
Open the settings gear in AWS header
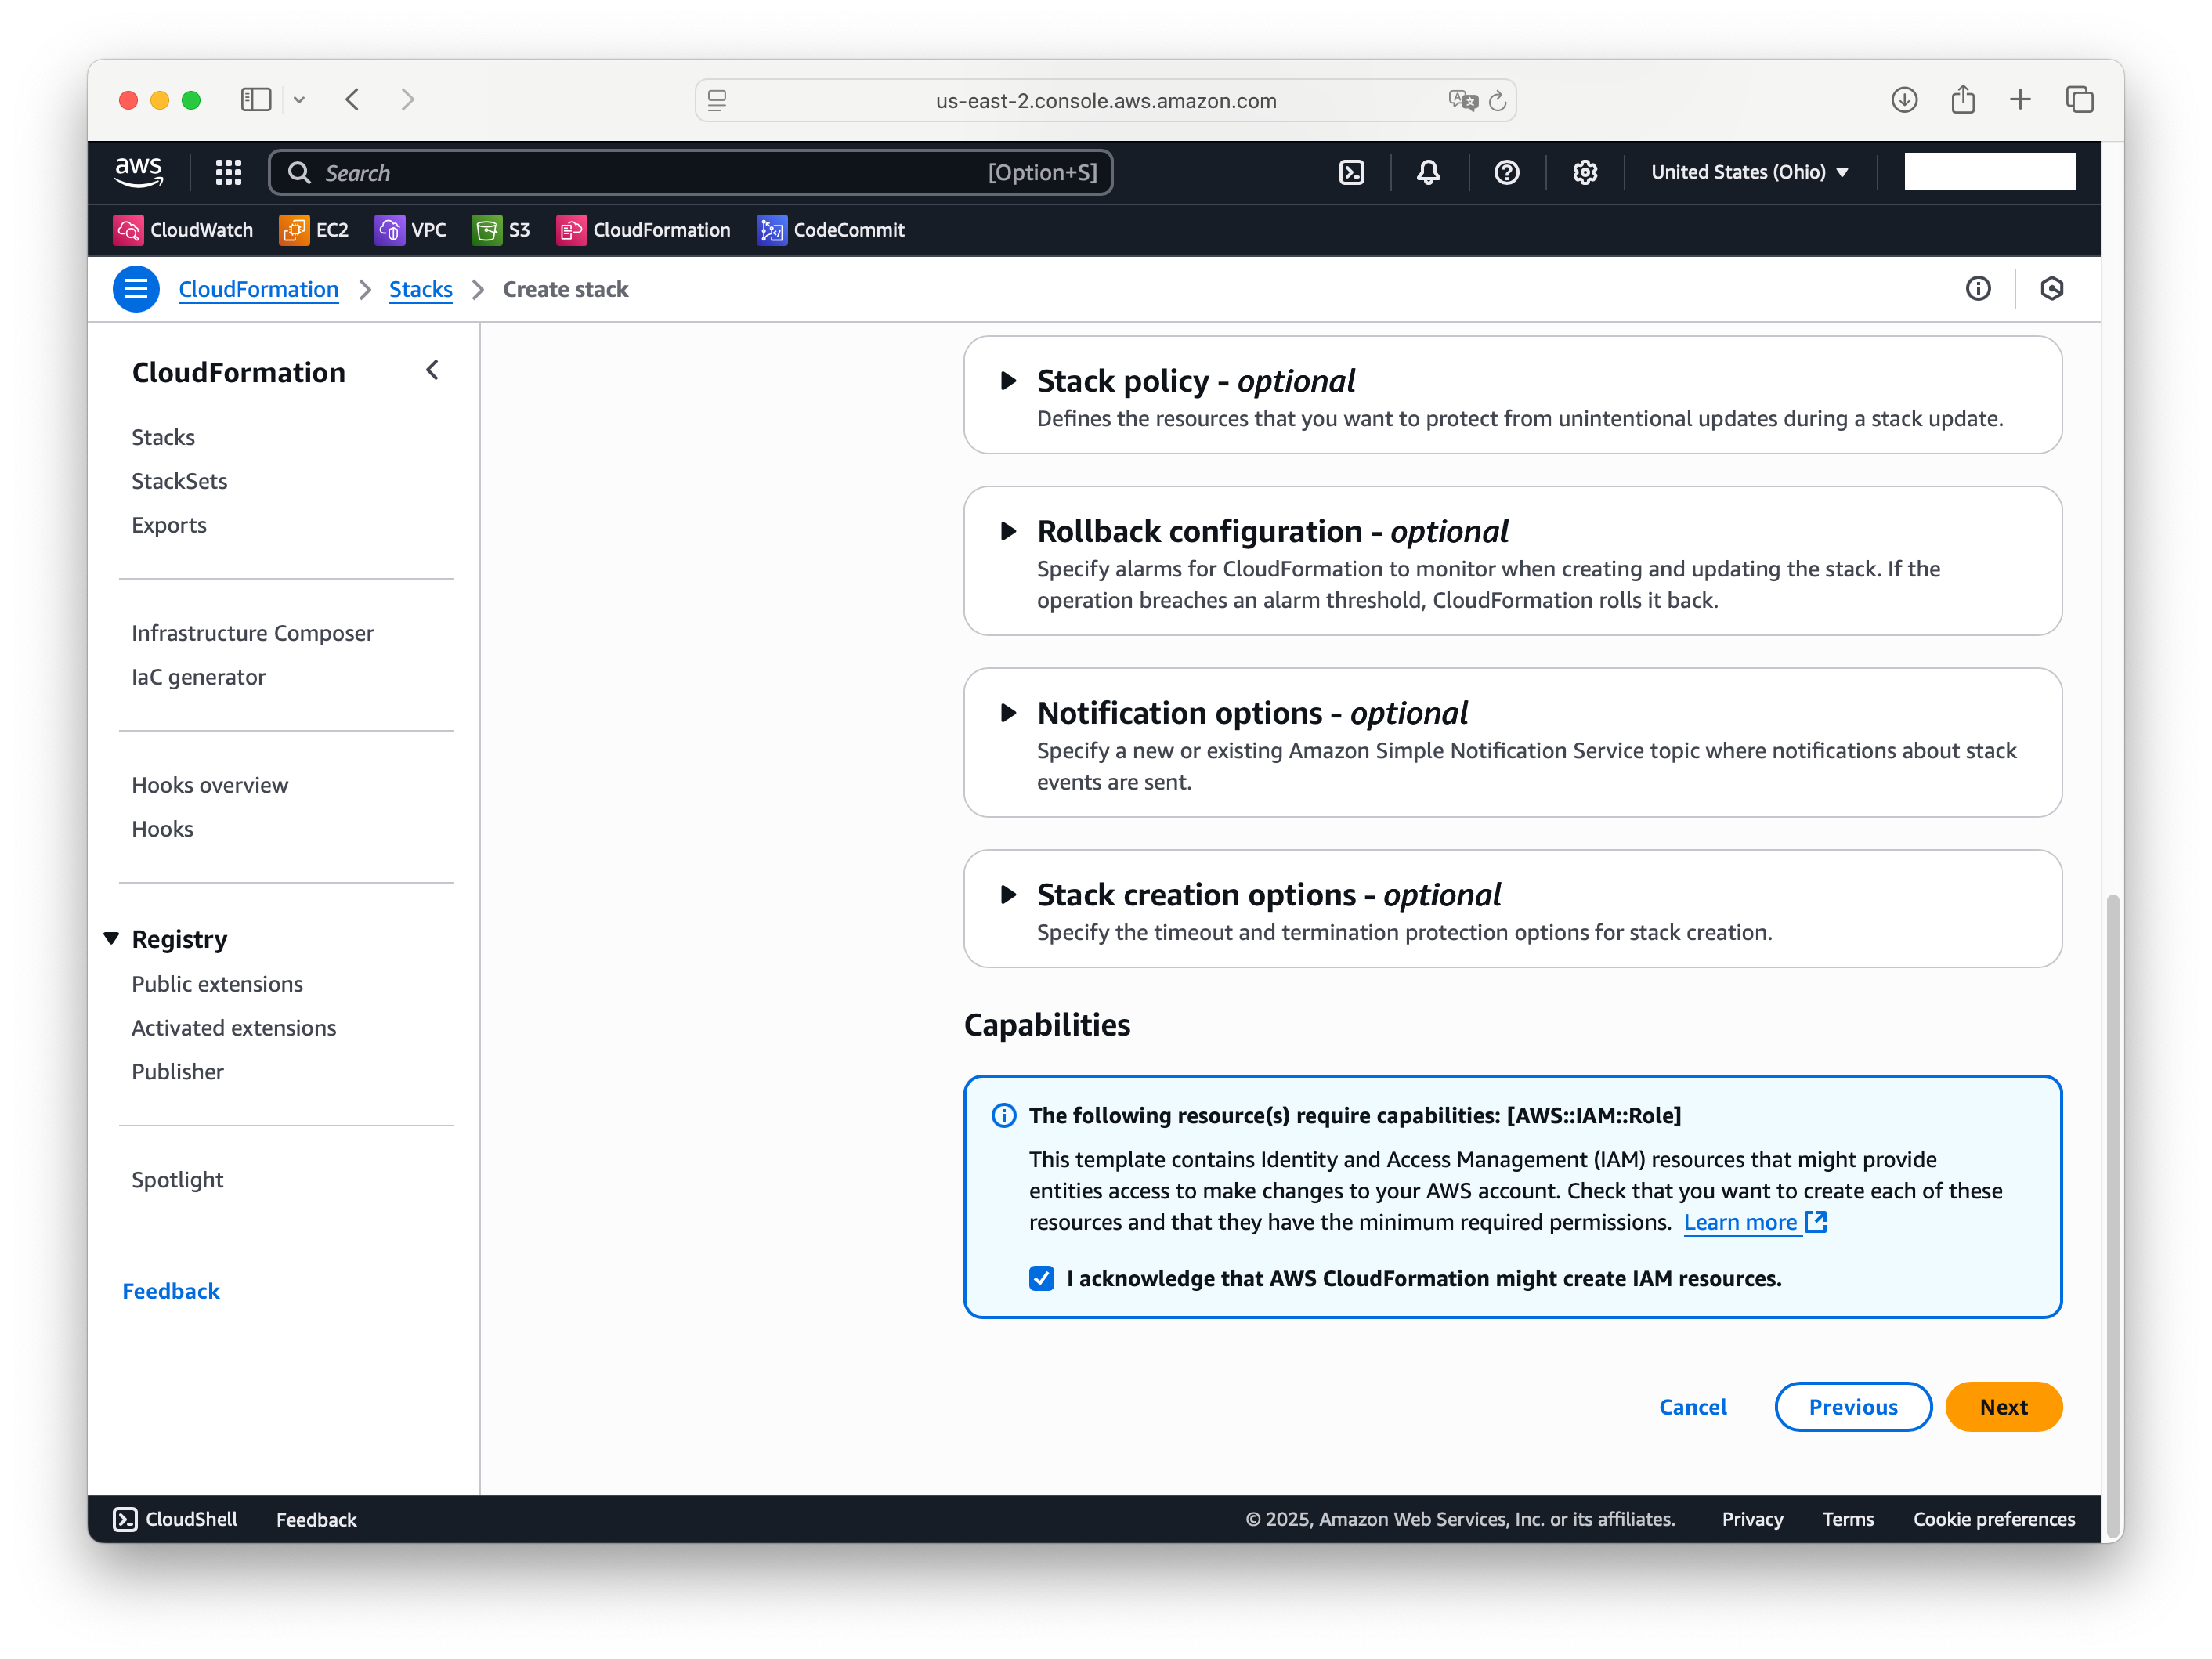(1584, 172)
